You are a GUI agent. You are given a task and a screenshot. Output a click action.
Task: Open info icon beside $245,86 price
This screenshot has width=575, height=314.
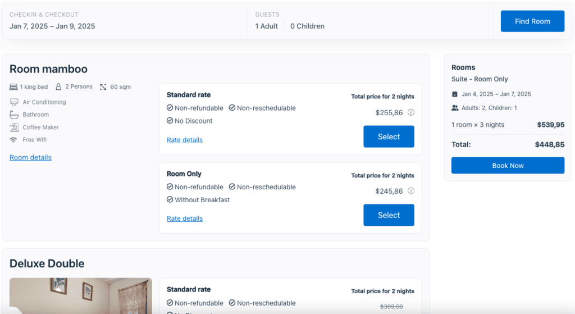coord(411,191)
